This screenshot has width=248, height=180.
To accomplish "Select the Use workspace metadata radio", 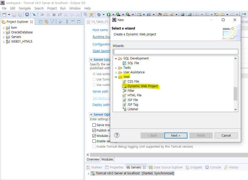I will [x=94, y=74].
